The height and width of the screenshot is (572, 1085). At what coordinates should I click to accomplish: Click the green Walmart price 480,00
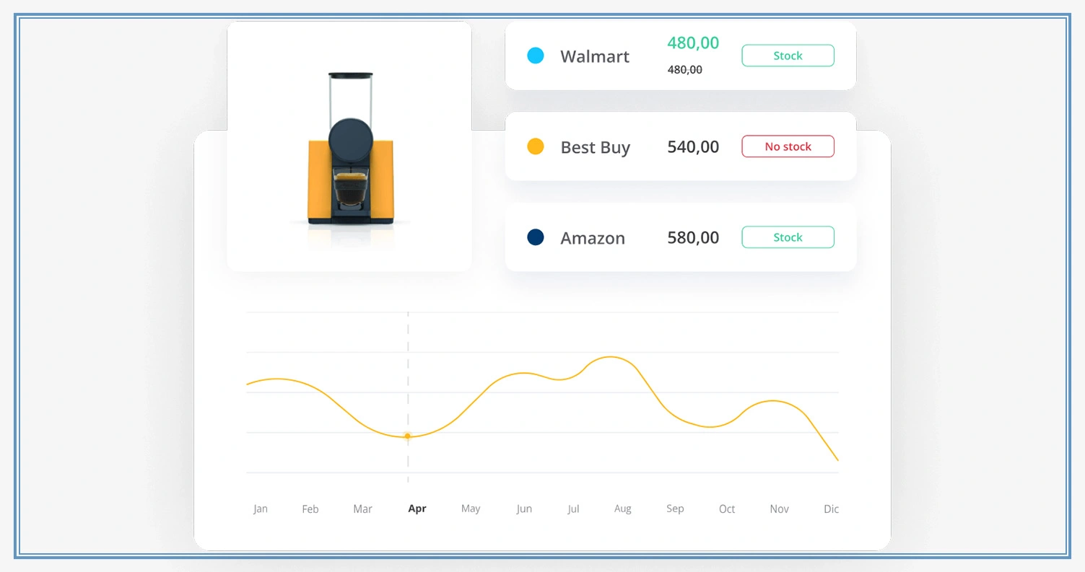(693, 43)
